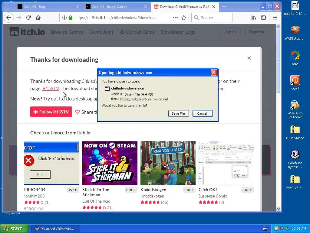
Task: Cancel the chilledwindows.exe download
Action: [x=203, y=113]
